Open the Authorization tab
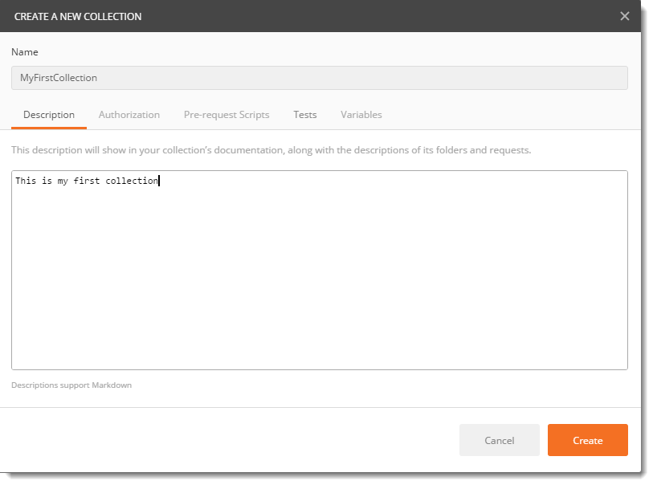653x485 pixels. [129, 115]
